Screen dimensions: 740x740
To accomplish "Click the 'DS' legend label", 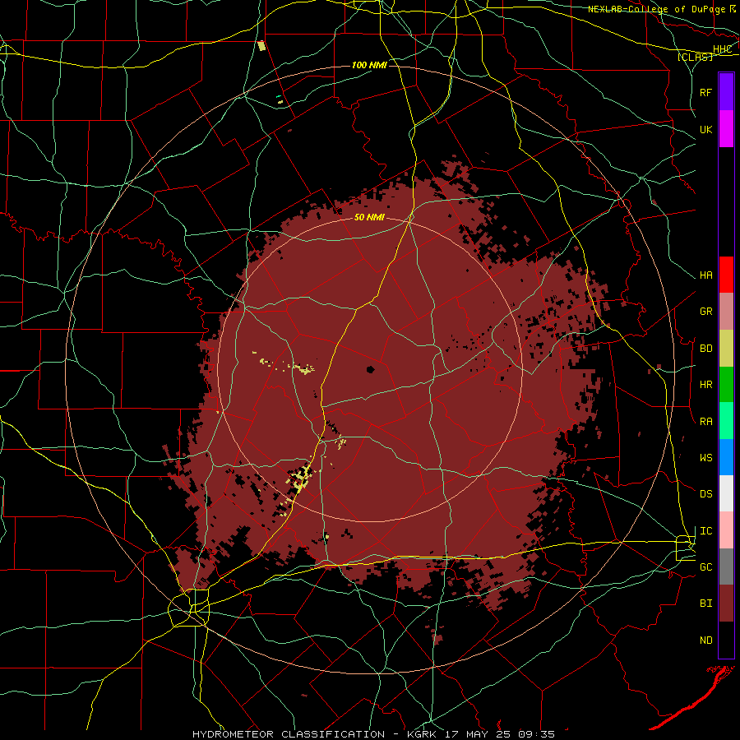I will click(706, 494).
